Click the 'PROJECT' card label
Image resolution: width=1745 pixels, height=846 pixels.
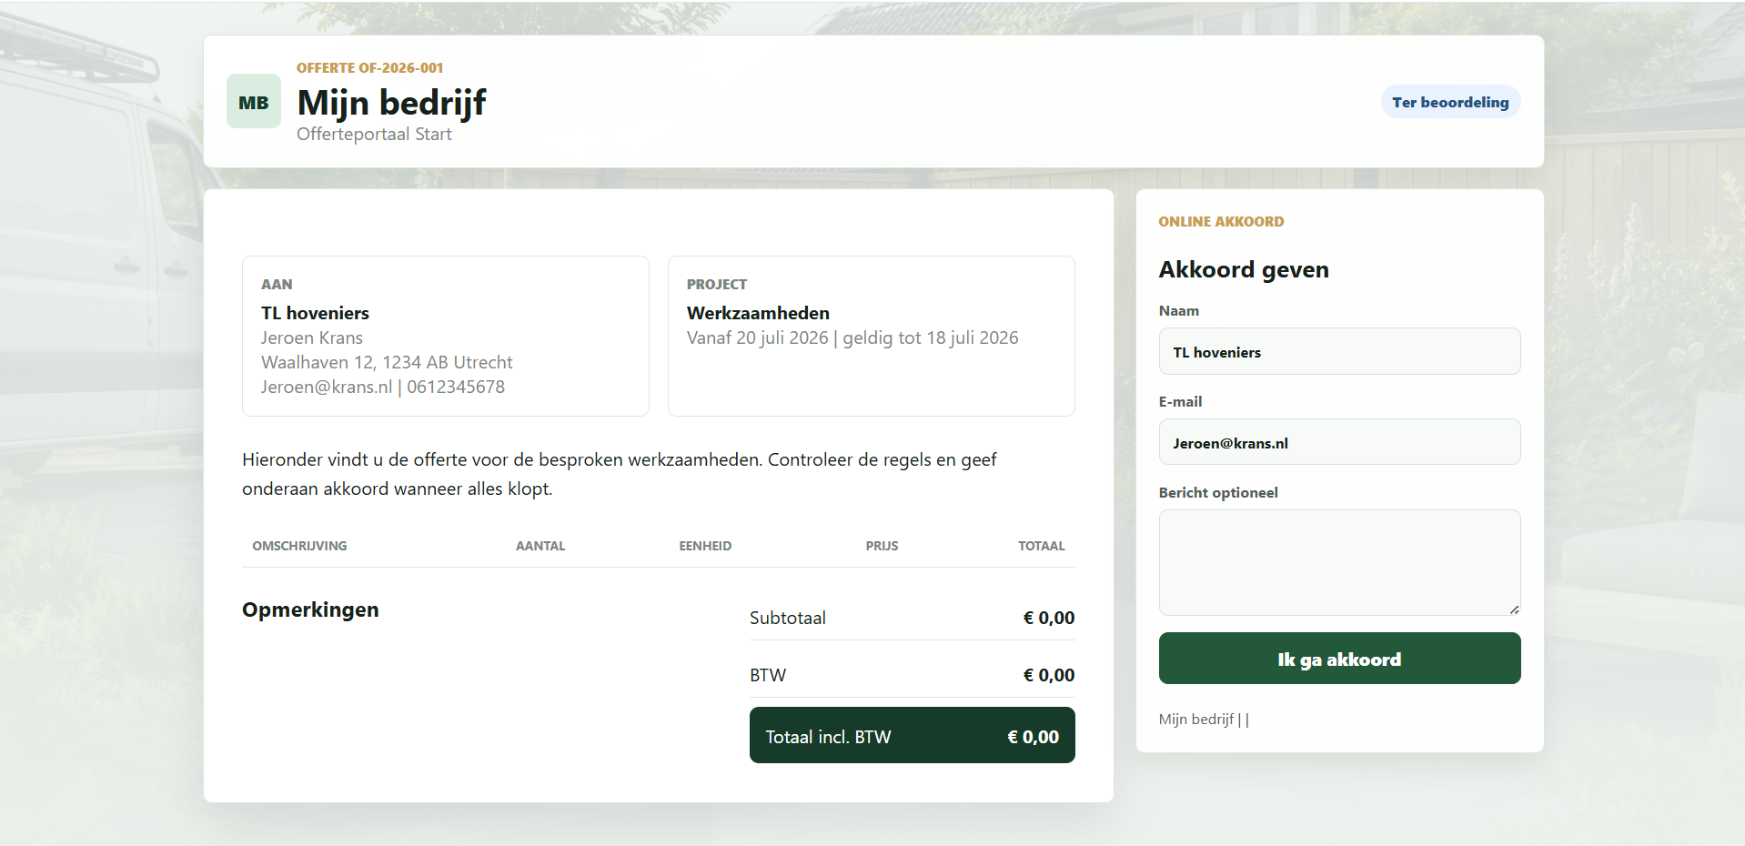(717, 285)
